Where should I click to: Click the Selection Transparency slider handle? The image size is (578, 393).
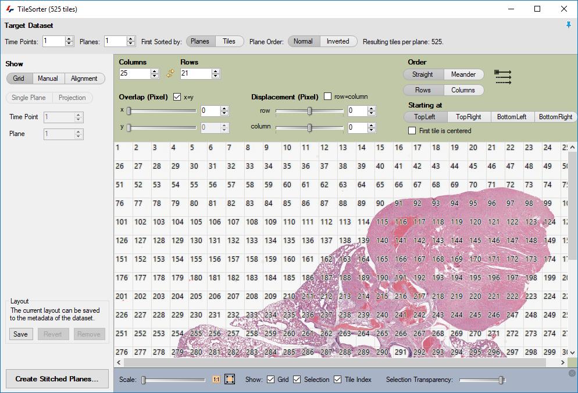click(x=501, y=380)
